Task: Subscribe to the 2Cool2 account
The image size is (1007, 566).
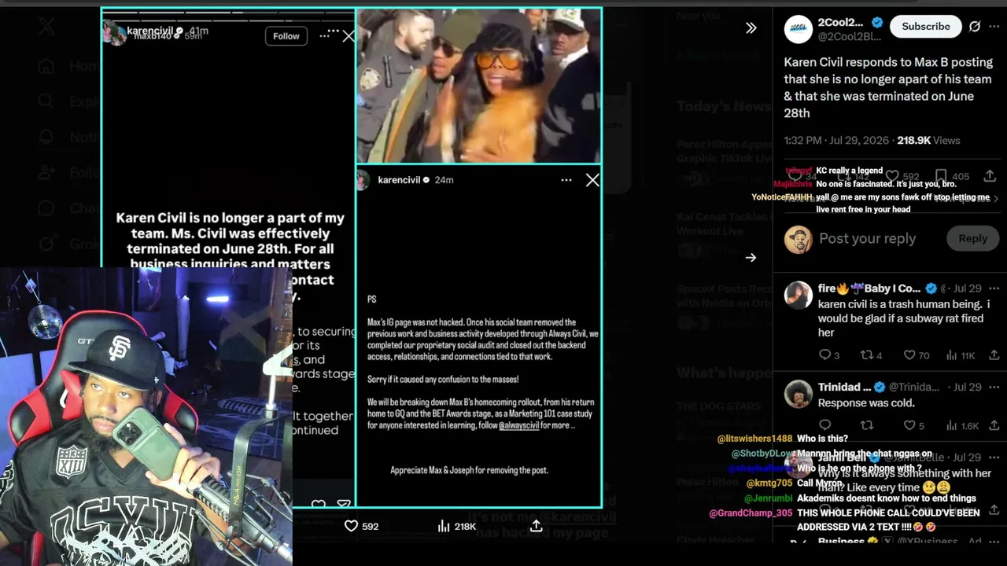Action: (x=926, y=27)
